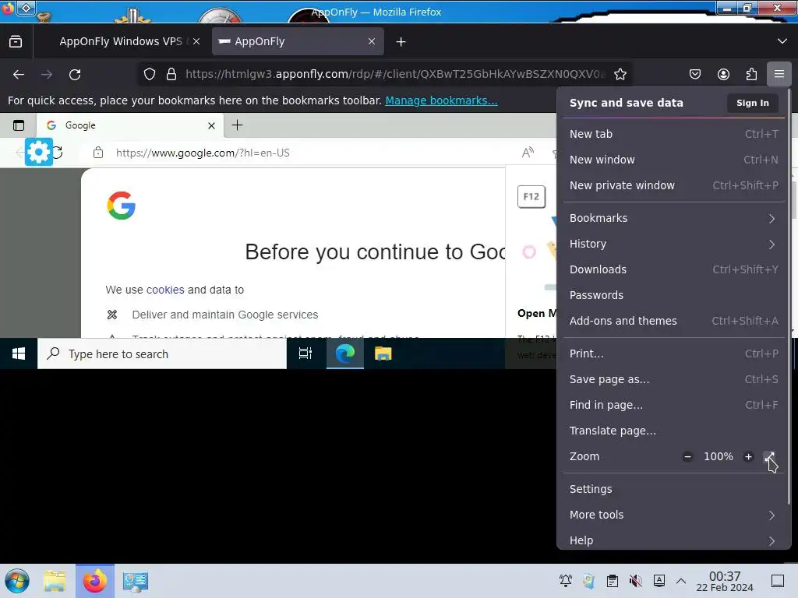Screen dimensions: 798x598
Task: Select Print... menu item
Action: pos(674,354)
